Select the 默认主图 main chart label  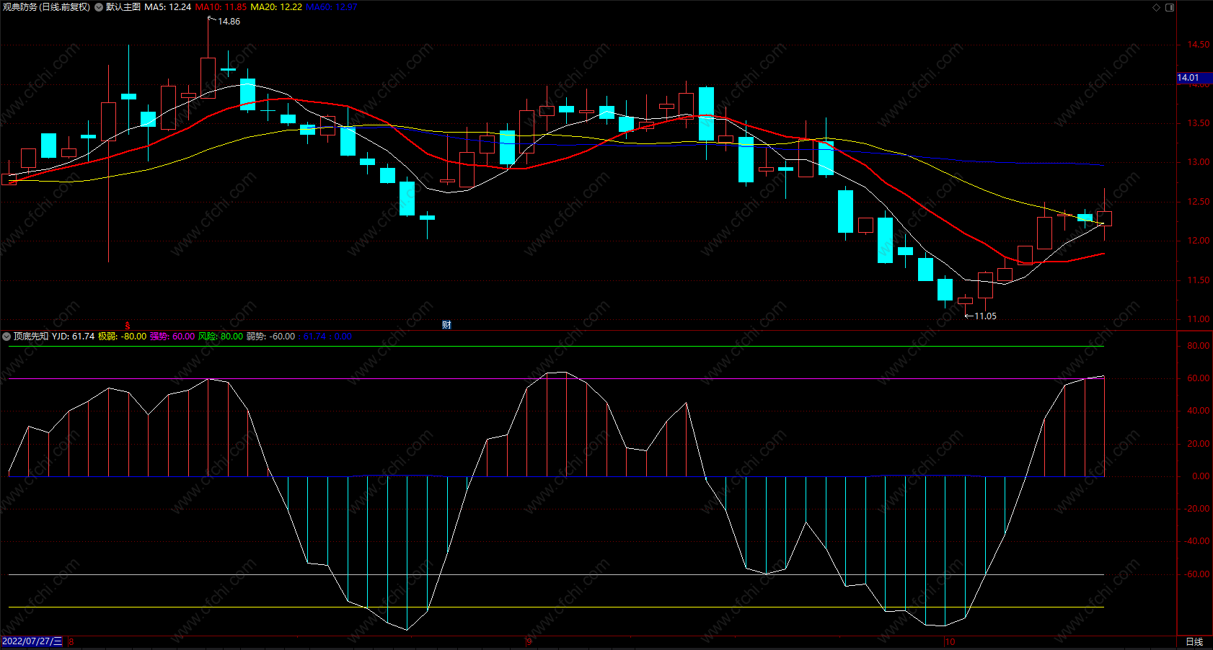[x=123, y=7]
